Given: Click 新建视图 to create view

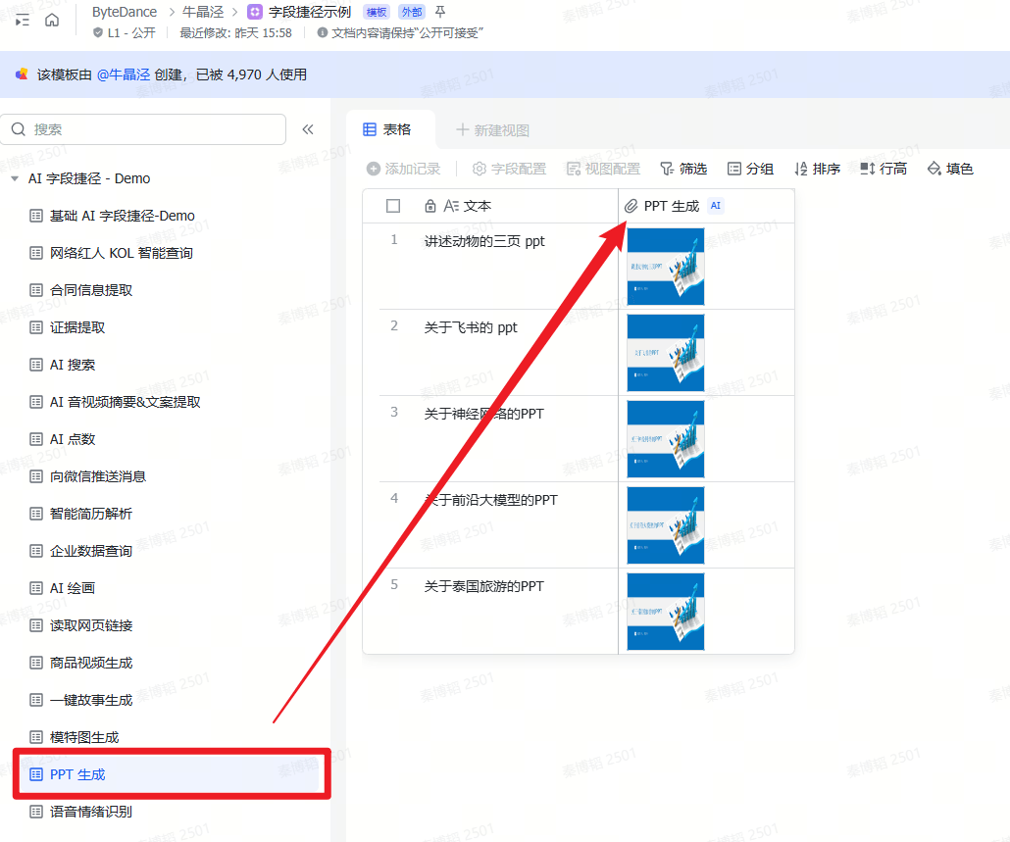Looking at the screenshot, I should pyautogui.click(x=493, y=130).
